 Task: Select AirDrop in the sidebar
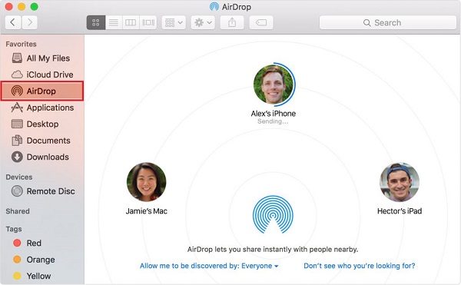click(42, 91)
